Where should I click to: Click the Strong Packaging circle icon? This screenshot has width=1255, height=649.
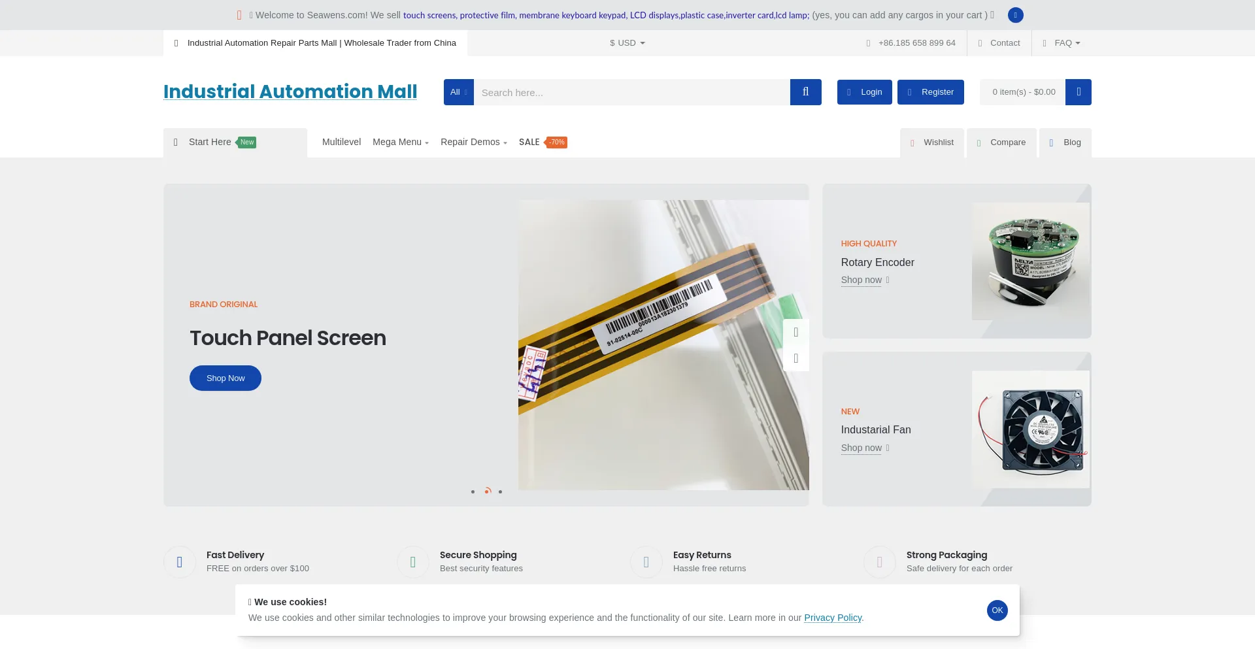880,562
